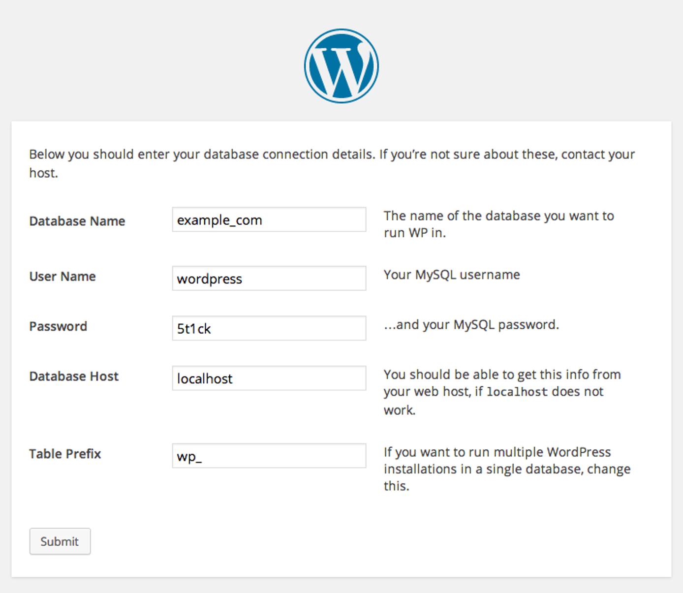Select the text example_com in Database Name
Screen dimensions: 683x593
(219, 220)
